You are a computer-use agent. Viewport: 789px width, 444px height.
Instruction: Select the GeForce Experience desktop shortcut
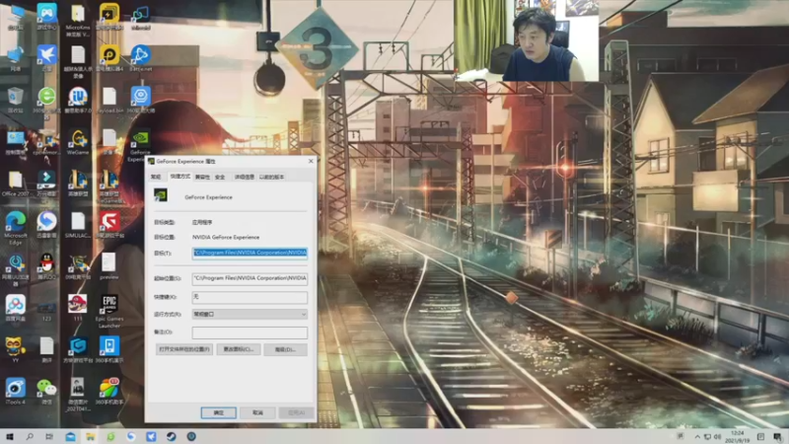(x=140, y=146)
